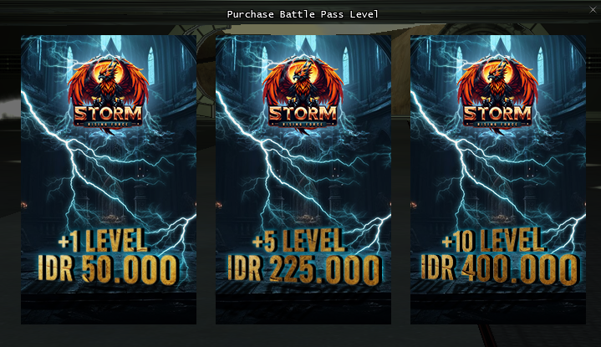The height and width of the screenshot is (347, 601).
Task: Click the STORM wordmark on the third card
Action: coord(497,114)
